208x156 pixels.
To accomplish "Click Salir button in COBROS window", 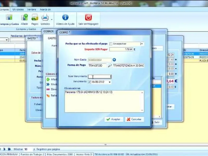I will click(157, 122).
